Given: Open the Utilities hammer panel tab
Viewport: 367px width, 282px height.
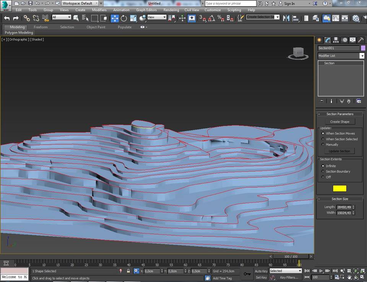Looking at the screenshot, I should 361,40.
